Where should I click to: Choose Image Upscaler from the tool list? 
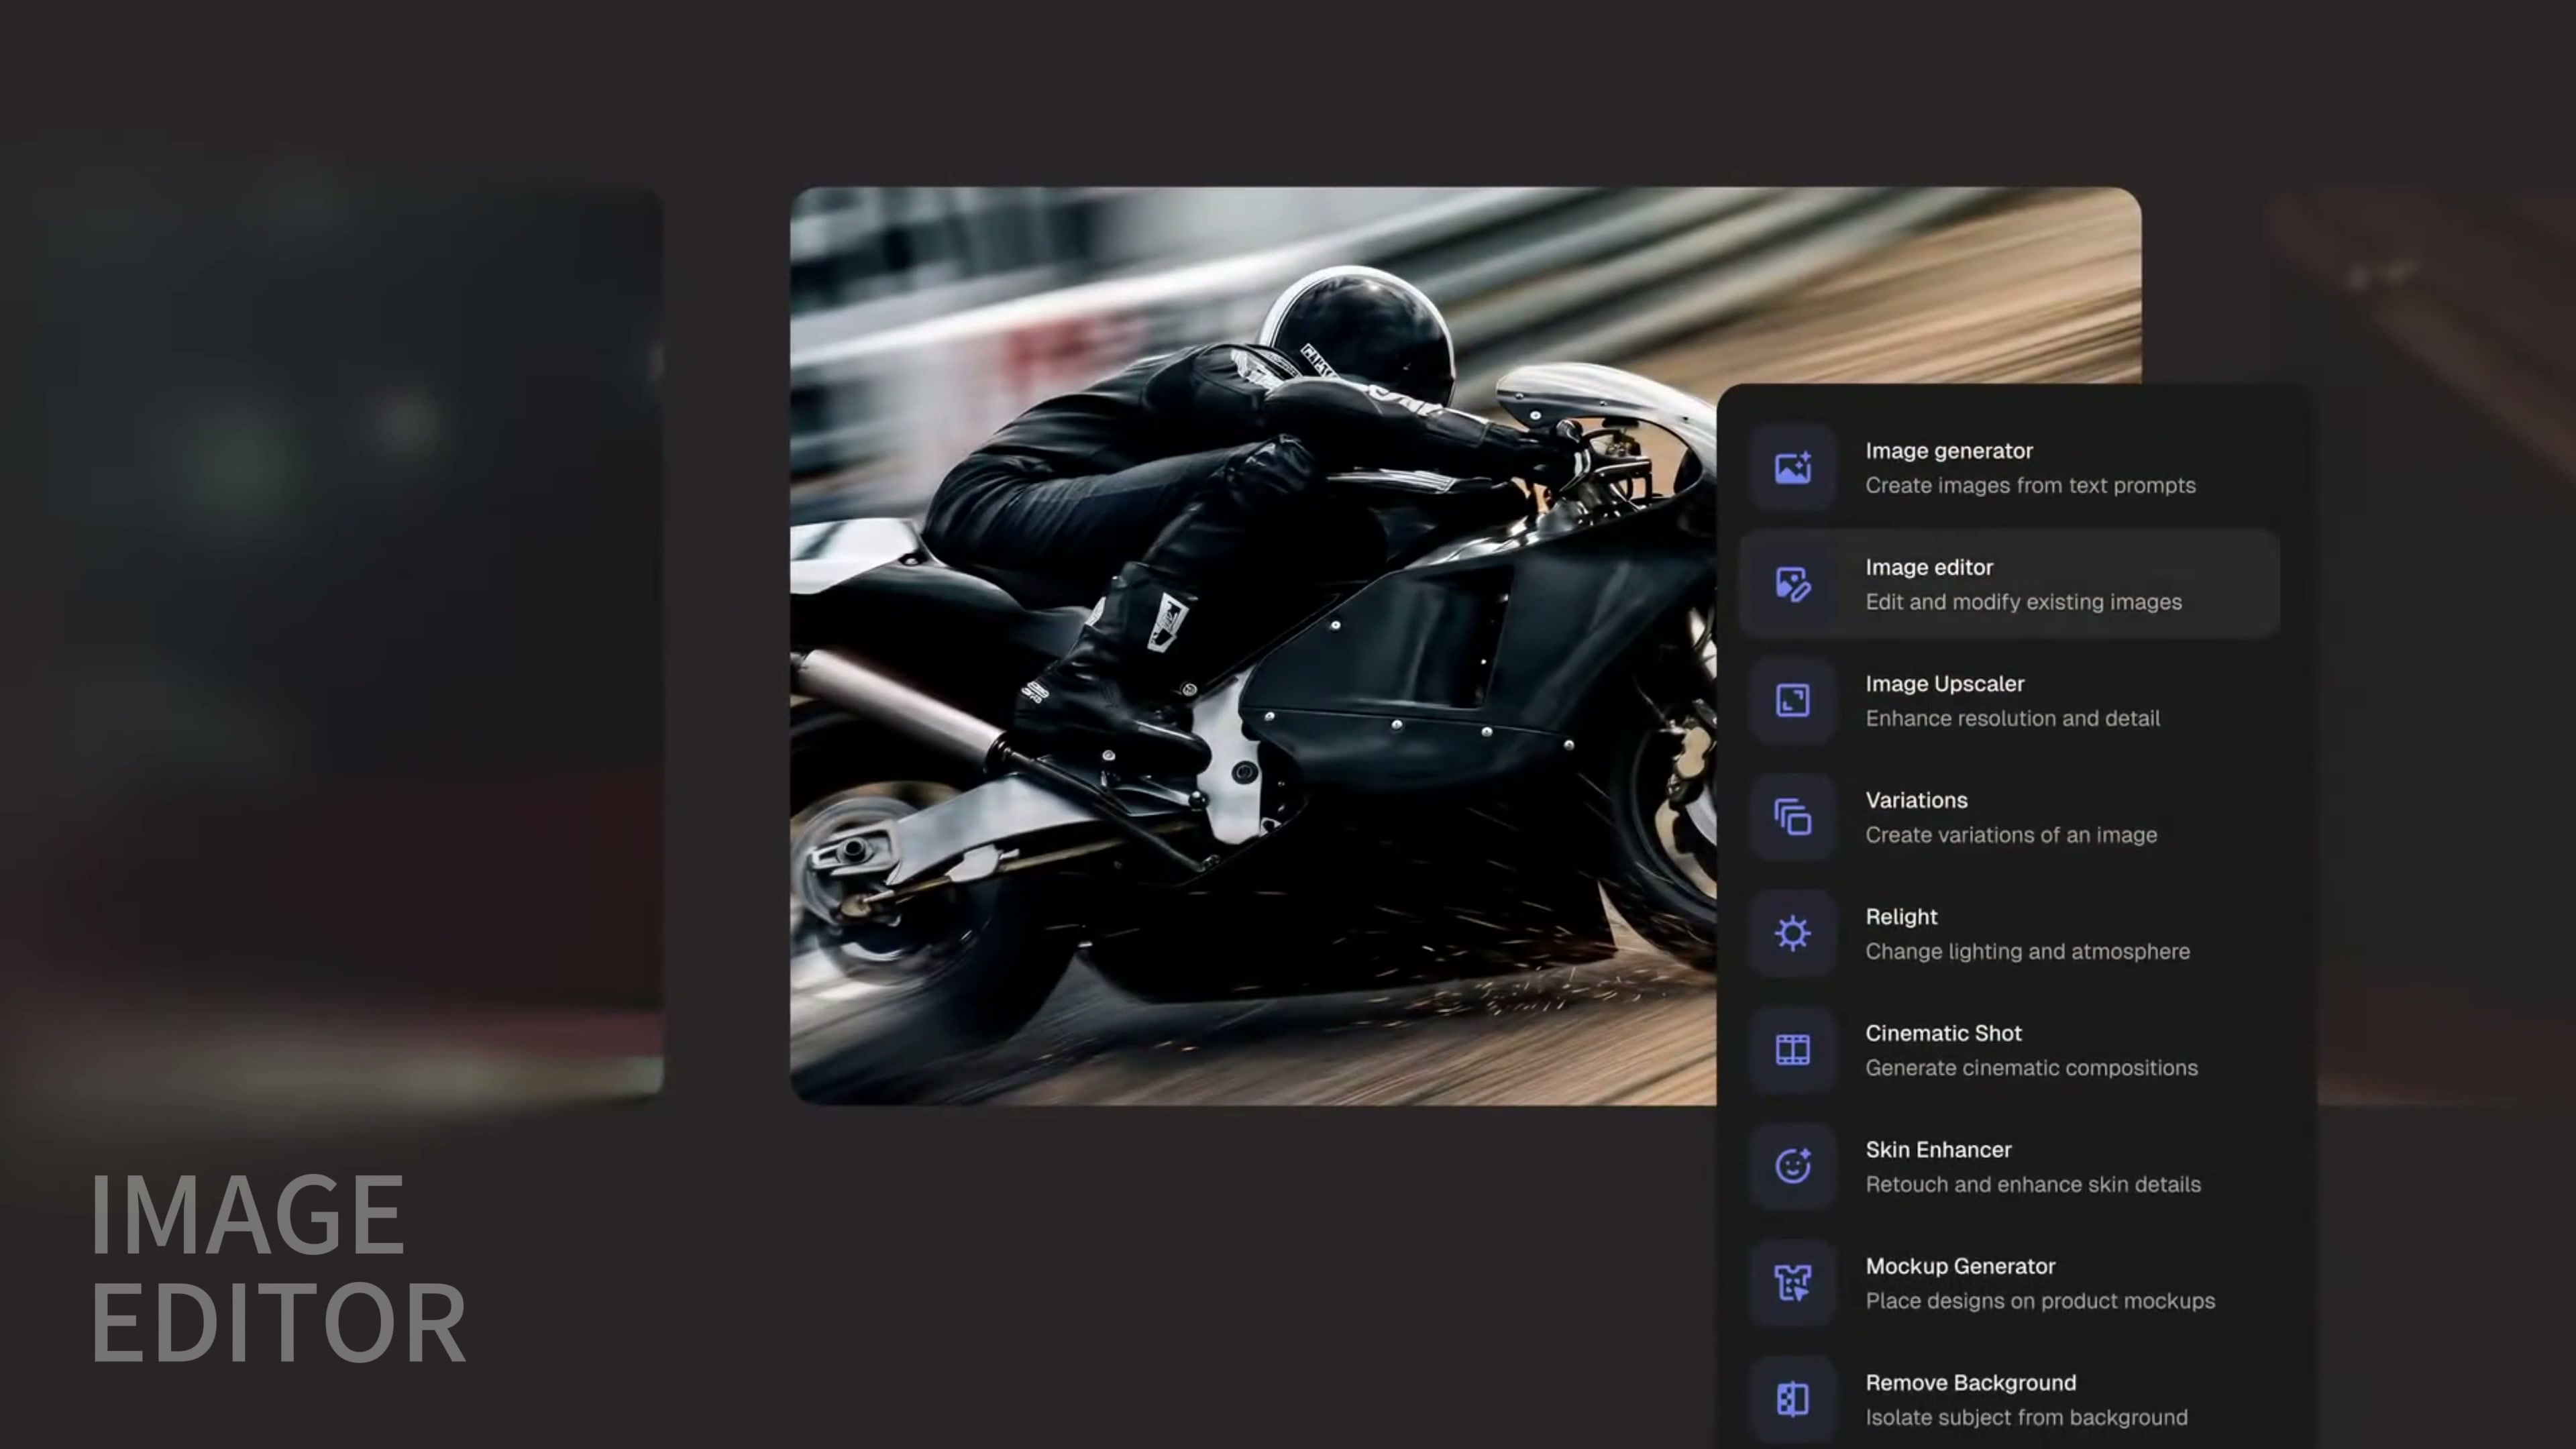coord(2010,700)
